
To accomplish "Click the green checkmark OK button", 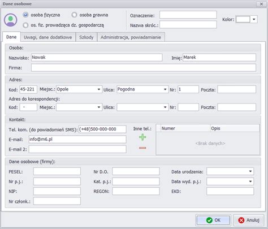I will (x=213, y=220).
